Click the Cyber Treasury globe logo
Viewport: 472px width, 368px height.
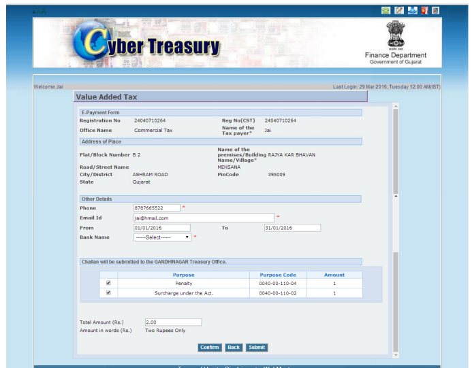click(91, 41)
